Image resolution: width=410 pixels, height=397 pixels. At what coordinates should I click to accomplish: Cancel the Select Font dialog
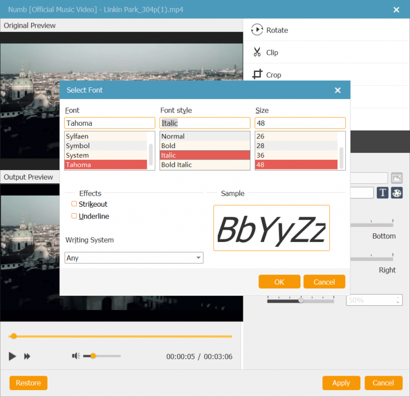tap(324, 282)
